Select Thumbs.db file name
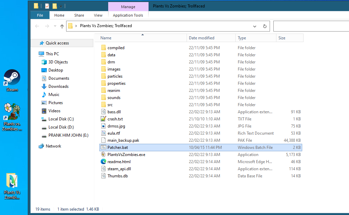 117,176
